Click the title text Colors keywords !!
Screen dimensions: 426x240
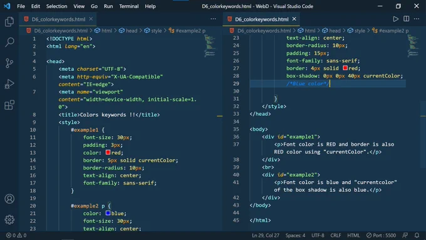coord(108,115)
